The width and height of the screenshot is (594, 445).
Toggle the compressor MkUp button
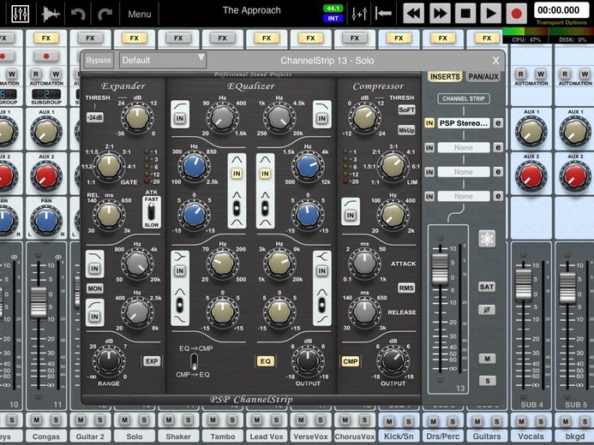[x=406, y=130]
